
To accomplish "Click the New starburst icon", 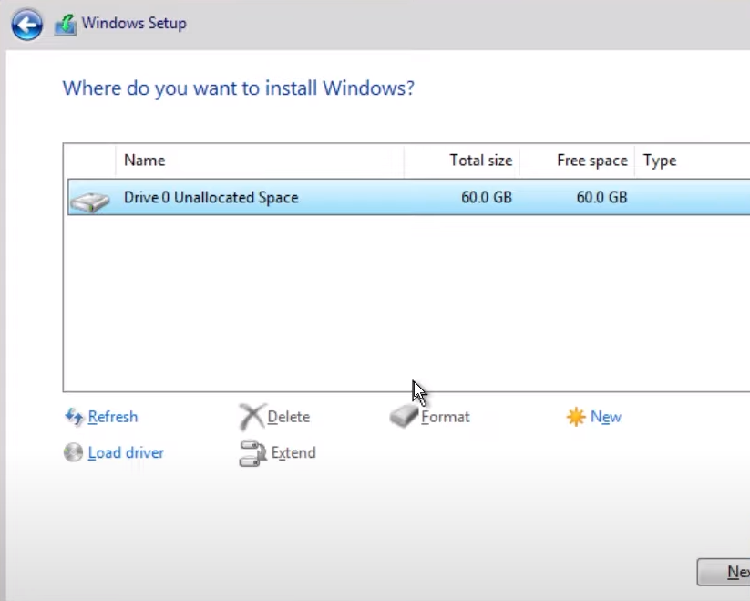I will point(575,417).
